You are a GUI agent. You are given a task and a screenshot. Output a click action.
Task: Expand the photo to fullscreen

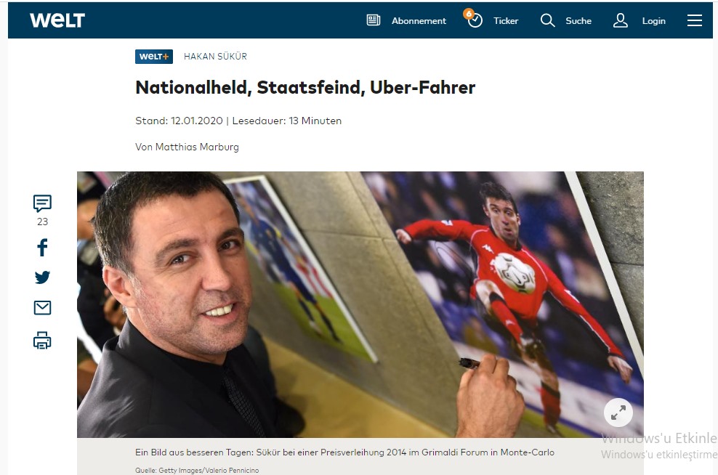tap(618, 413)
